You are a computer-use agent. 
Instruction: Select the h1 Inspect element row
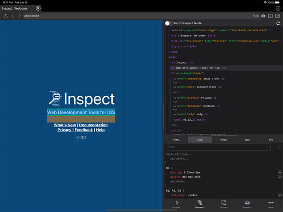pos(182,63)
